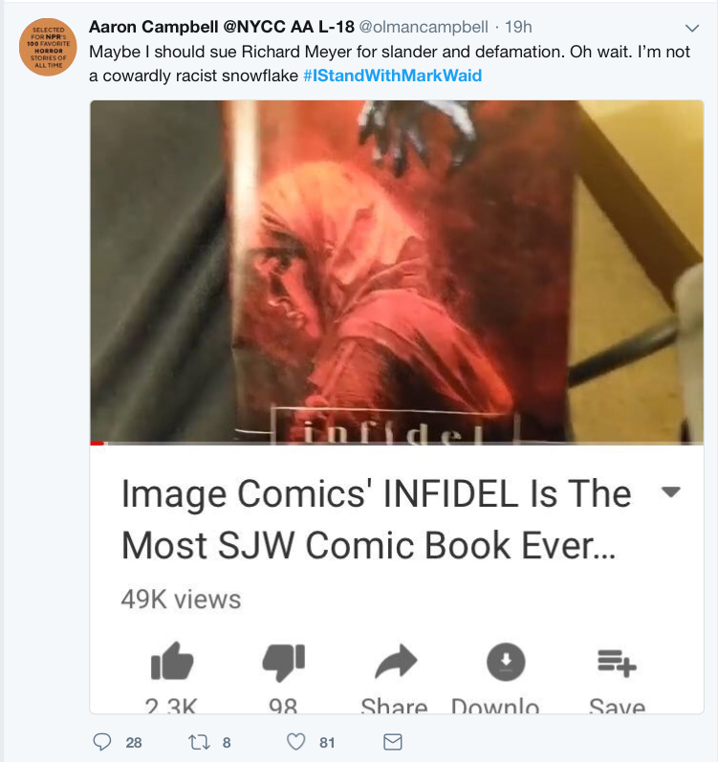This screenshot has height=762, width=718.
Task: Open Aaron Campbell's profile name
Action: [x=222, y=27]
